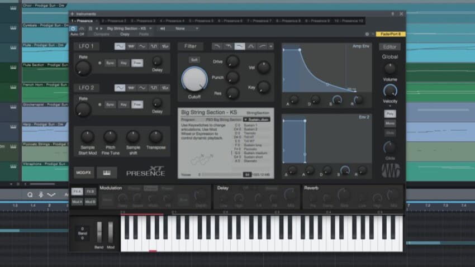Click the filter Drive knob
Viewport: 475px width, 267px height.
click(x=232, y=61)
